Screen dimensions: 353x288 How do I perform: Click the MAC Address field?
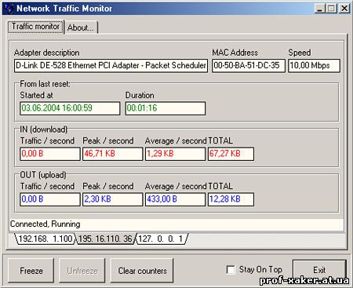[x=249, y=65]
